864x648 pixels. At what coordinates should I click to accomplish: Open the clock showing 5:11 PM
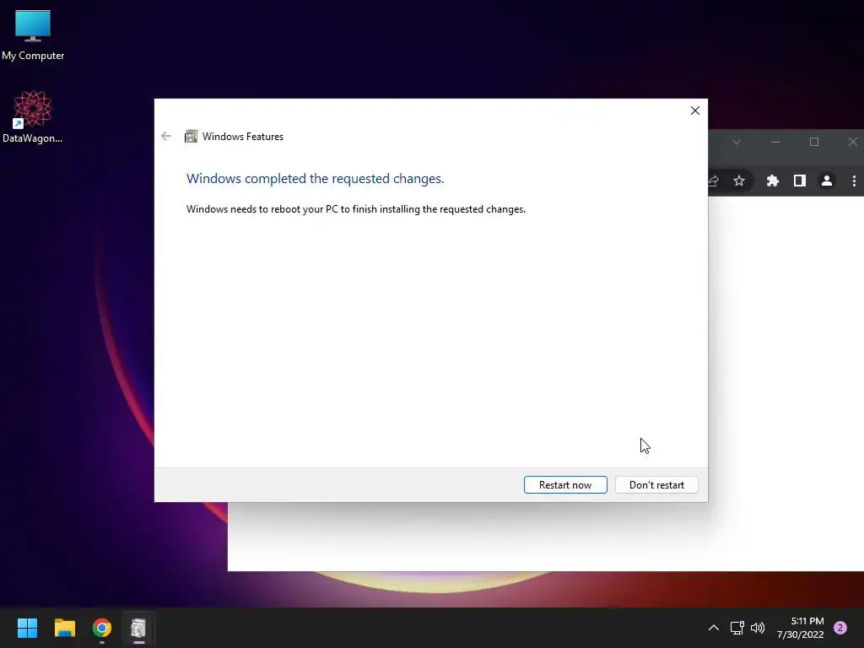click(800, 628)
